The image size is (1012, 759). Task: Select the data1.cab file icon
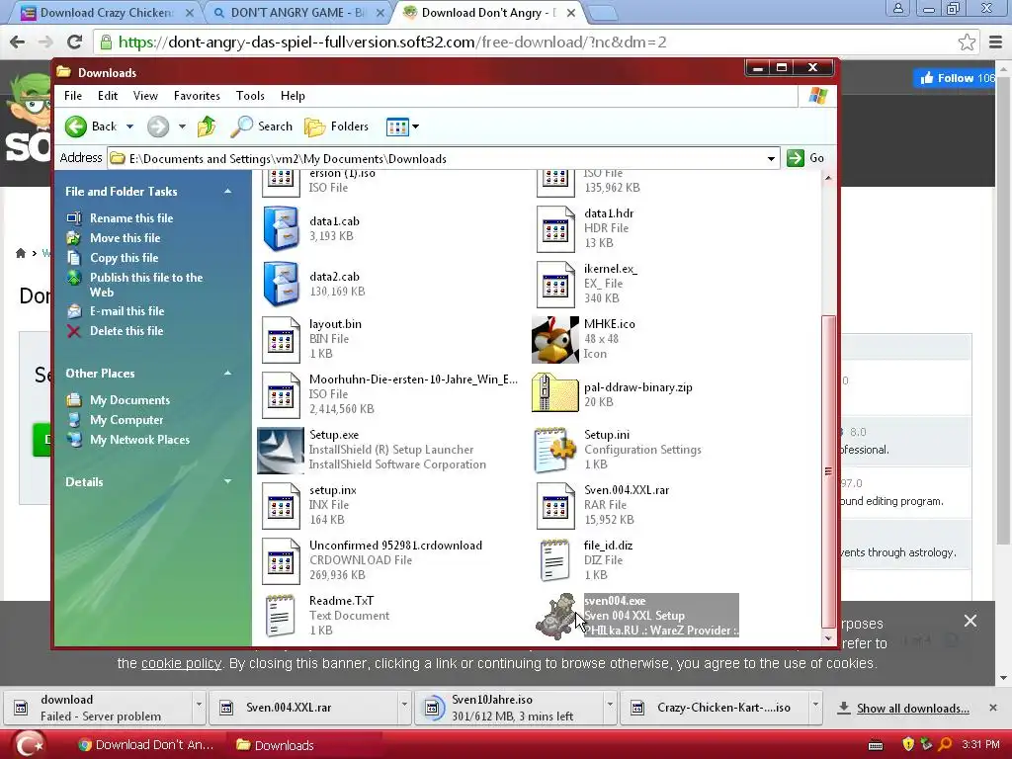(281, 228)
